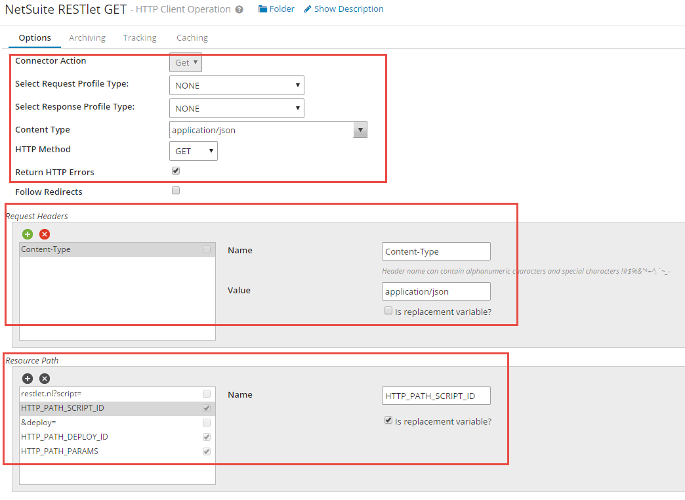Click the Show Description link
This screenshot has width=685, height=500.
click(x=348, y=9)
